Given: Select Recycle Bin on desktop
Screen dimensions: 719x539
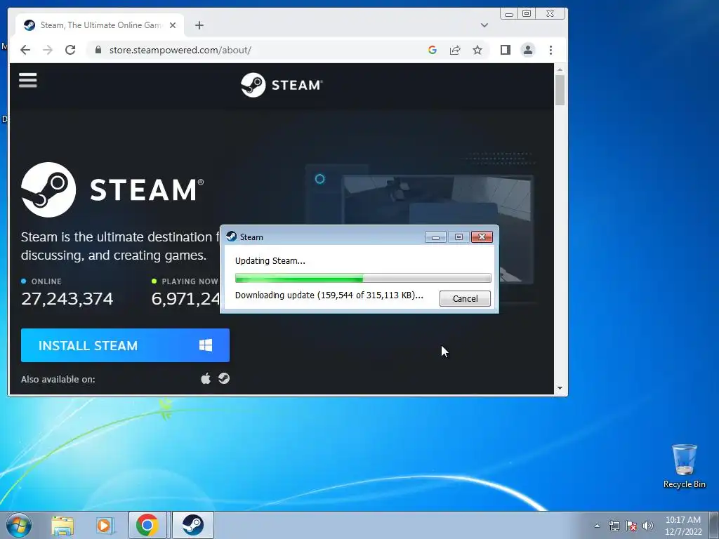Looking at the screenshot, I should [x=684, y=466].
